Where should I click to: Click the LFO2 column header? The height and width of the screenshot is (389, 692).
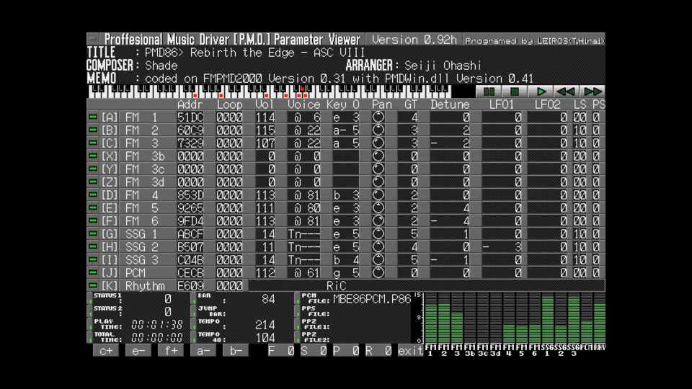point(547,104)
